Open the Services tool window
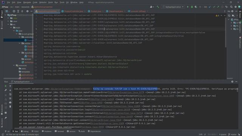The image size is (242, 136). tap(71, 131)
